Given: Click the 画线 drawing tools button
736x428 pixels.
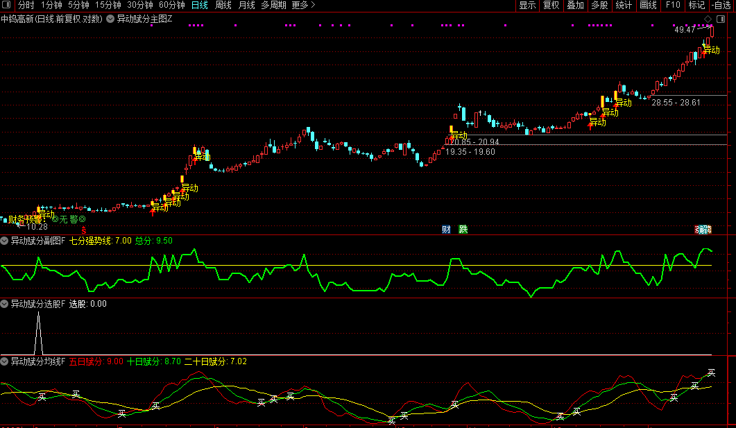Looking at the screenshot, I should 648,6.
